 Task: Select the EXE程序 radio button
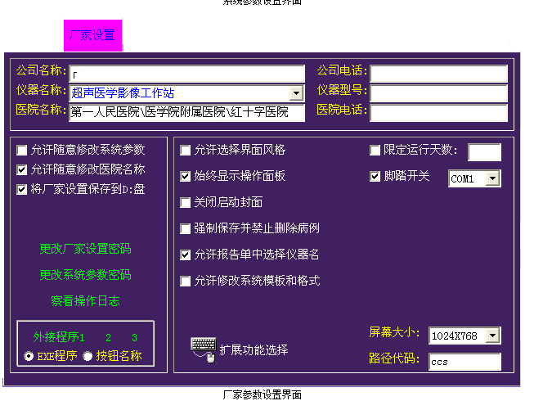coord(29,356)
